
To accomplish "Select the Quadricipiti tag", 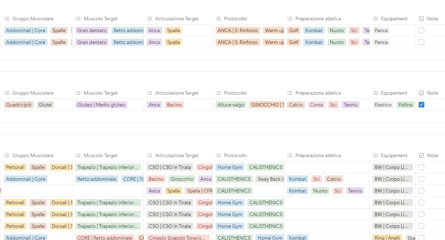I will [x=19, y=105].
